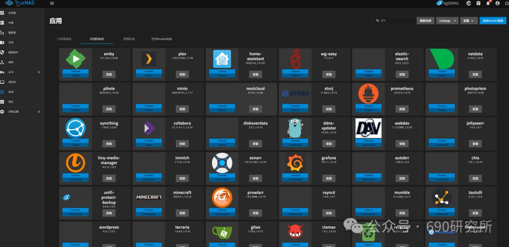Click the rsyncd app name
Image resolution: width=509 pixels, height=247 pixels.
click(x=329, y=192)
